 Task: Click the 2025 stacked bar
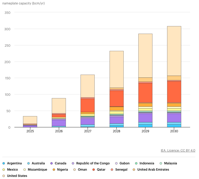tap(30, 122)
